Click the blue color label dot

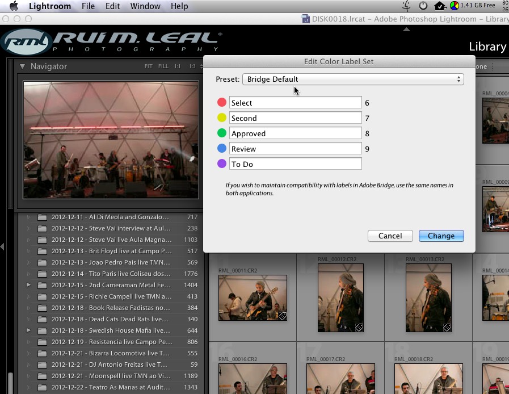point(222,148)
